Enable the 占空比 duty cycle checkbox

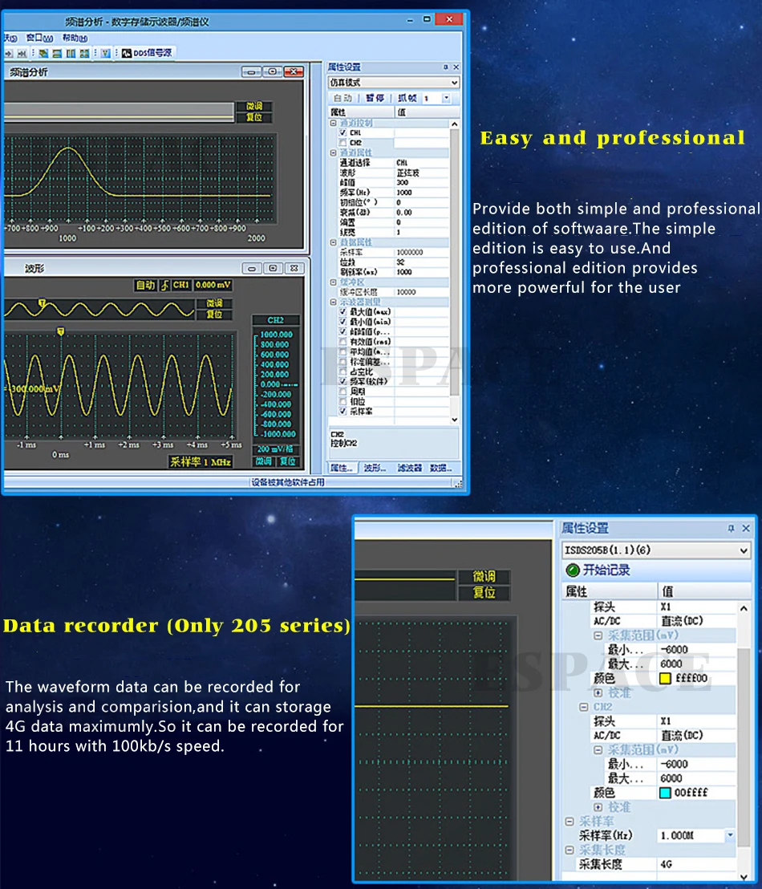pos(342,371)
